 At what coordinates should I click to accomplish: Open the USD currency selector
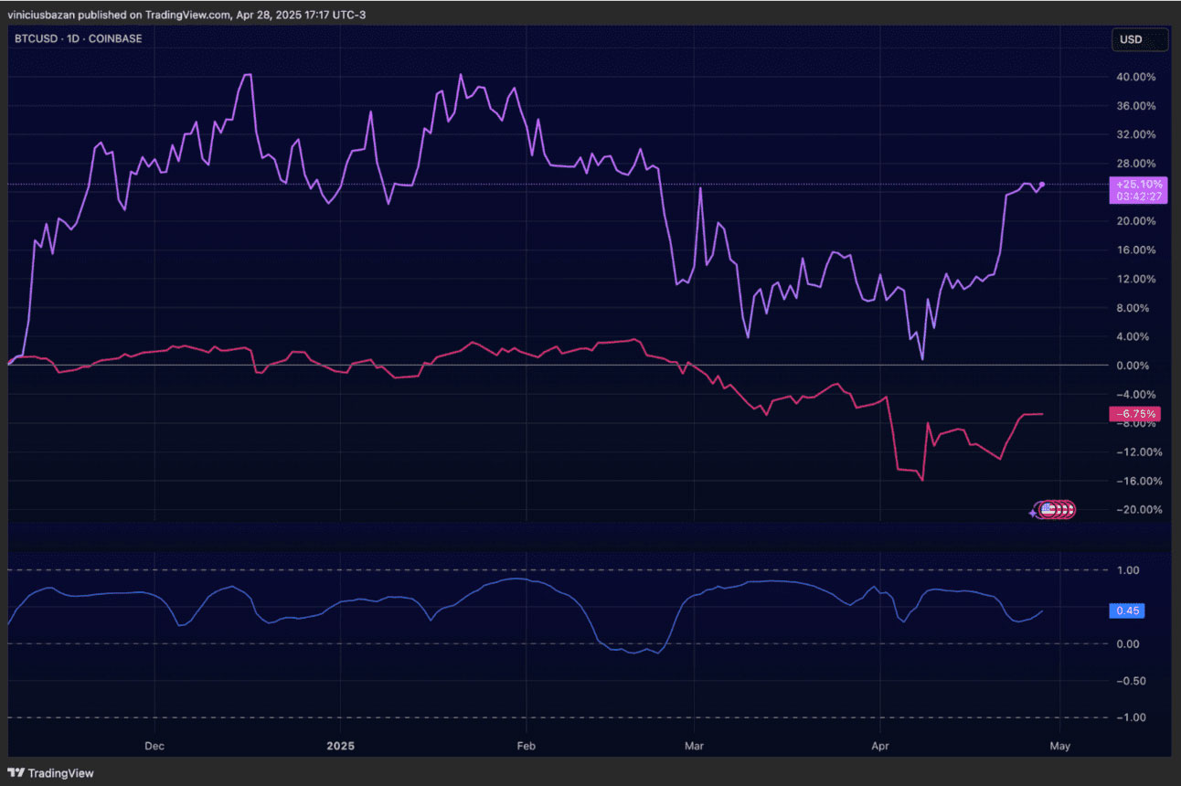click(1138, 39)
